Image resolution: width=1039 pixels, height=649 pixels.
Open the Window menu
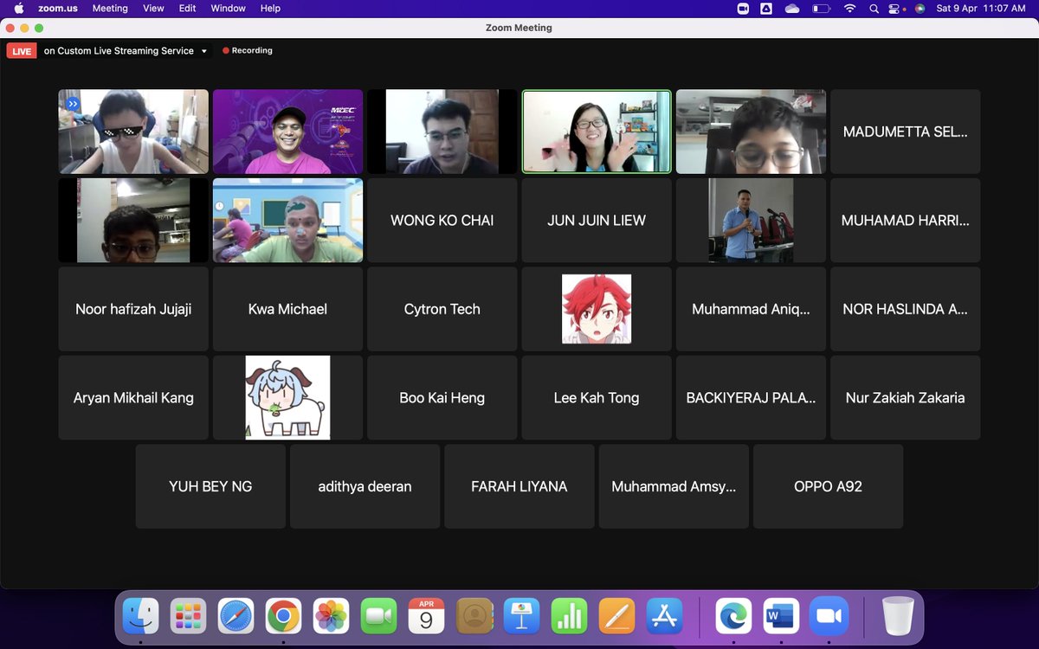[228, 8]
